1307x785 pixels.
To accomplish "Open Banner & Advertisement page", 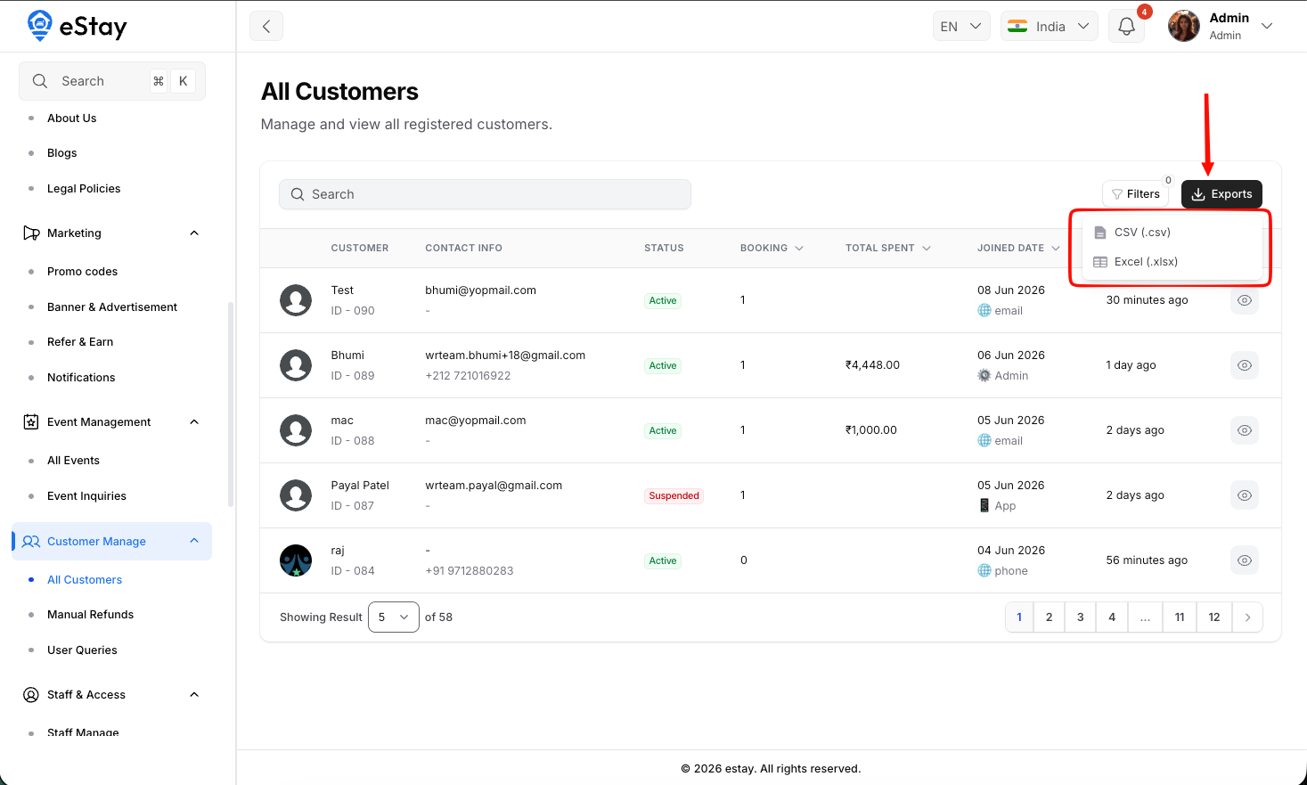I will [112, 307].
